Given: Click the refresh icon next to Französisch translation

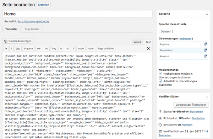Looking at the screenshot, I should pyautogui.click(x=205, y=50).
